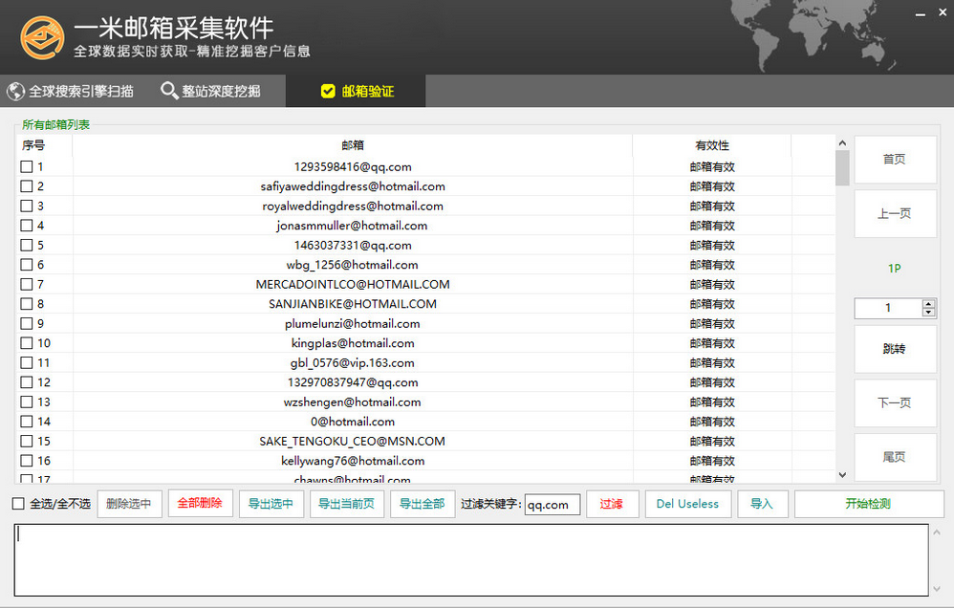Toggle the 全选/全不选 checkbox
Image resolution: width=954 pixels, height=608 pixels.
tap(18, 504)
